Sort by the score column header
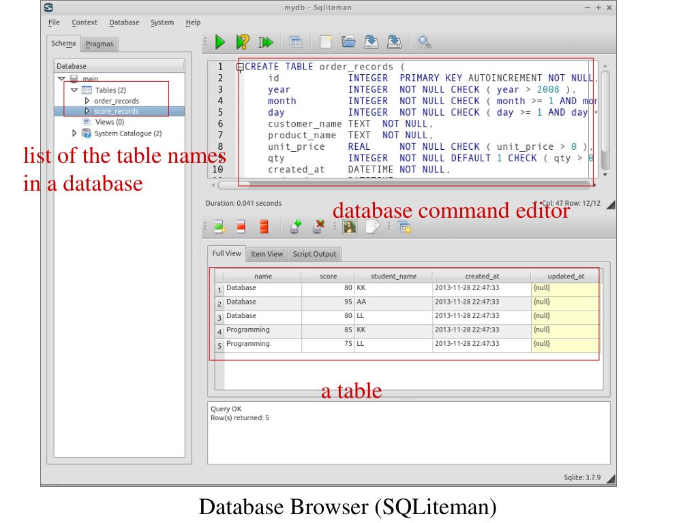 pos(328,276)
